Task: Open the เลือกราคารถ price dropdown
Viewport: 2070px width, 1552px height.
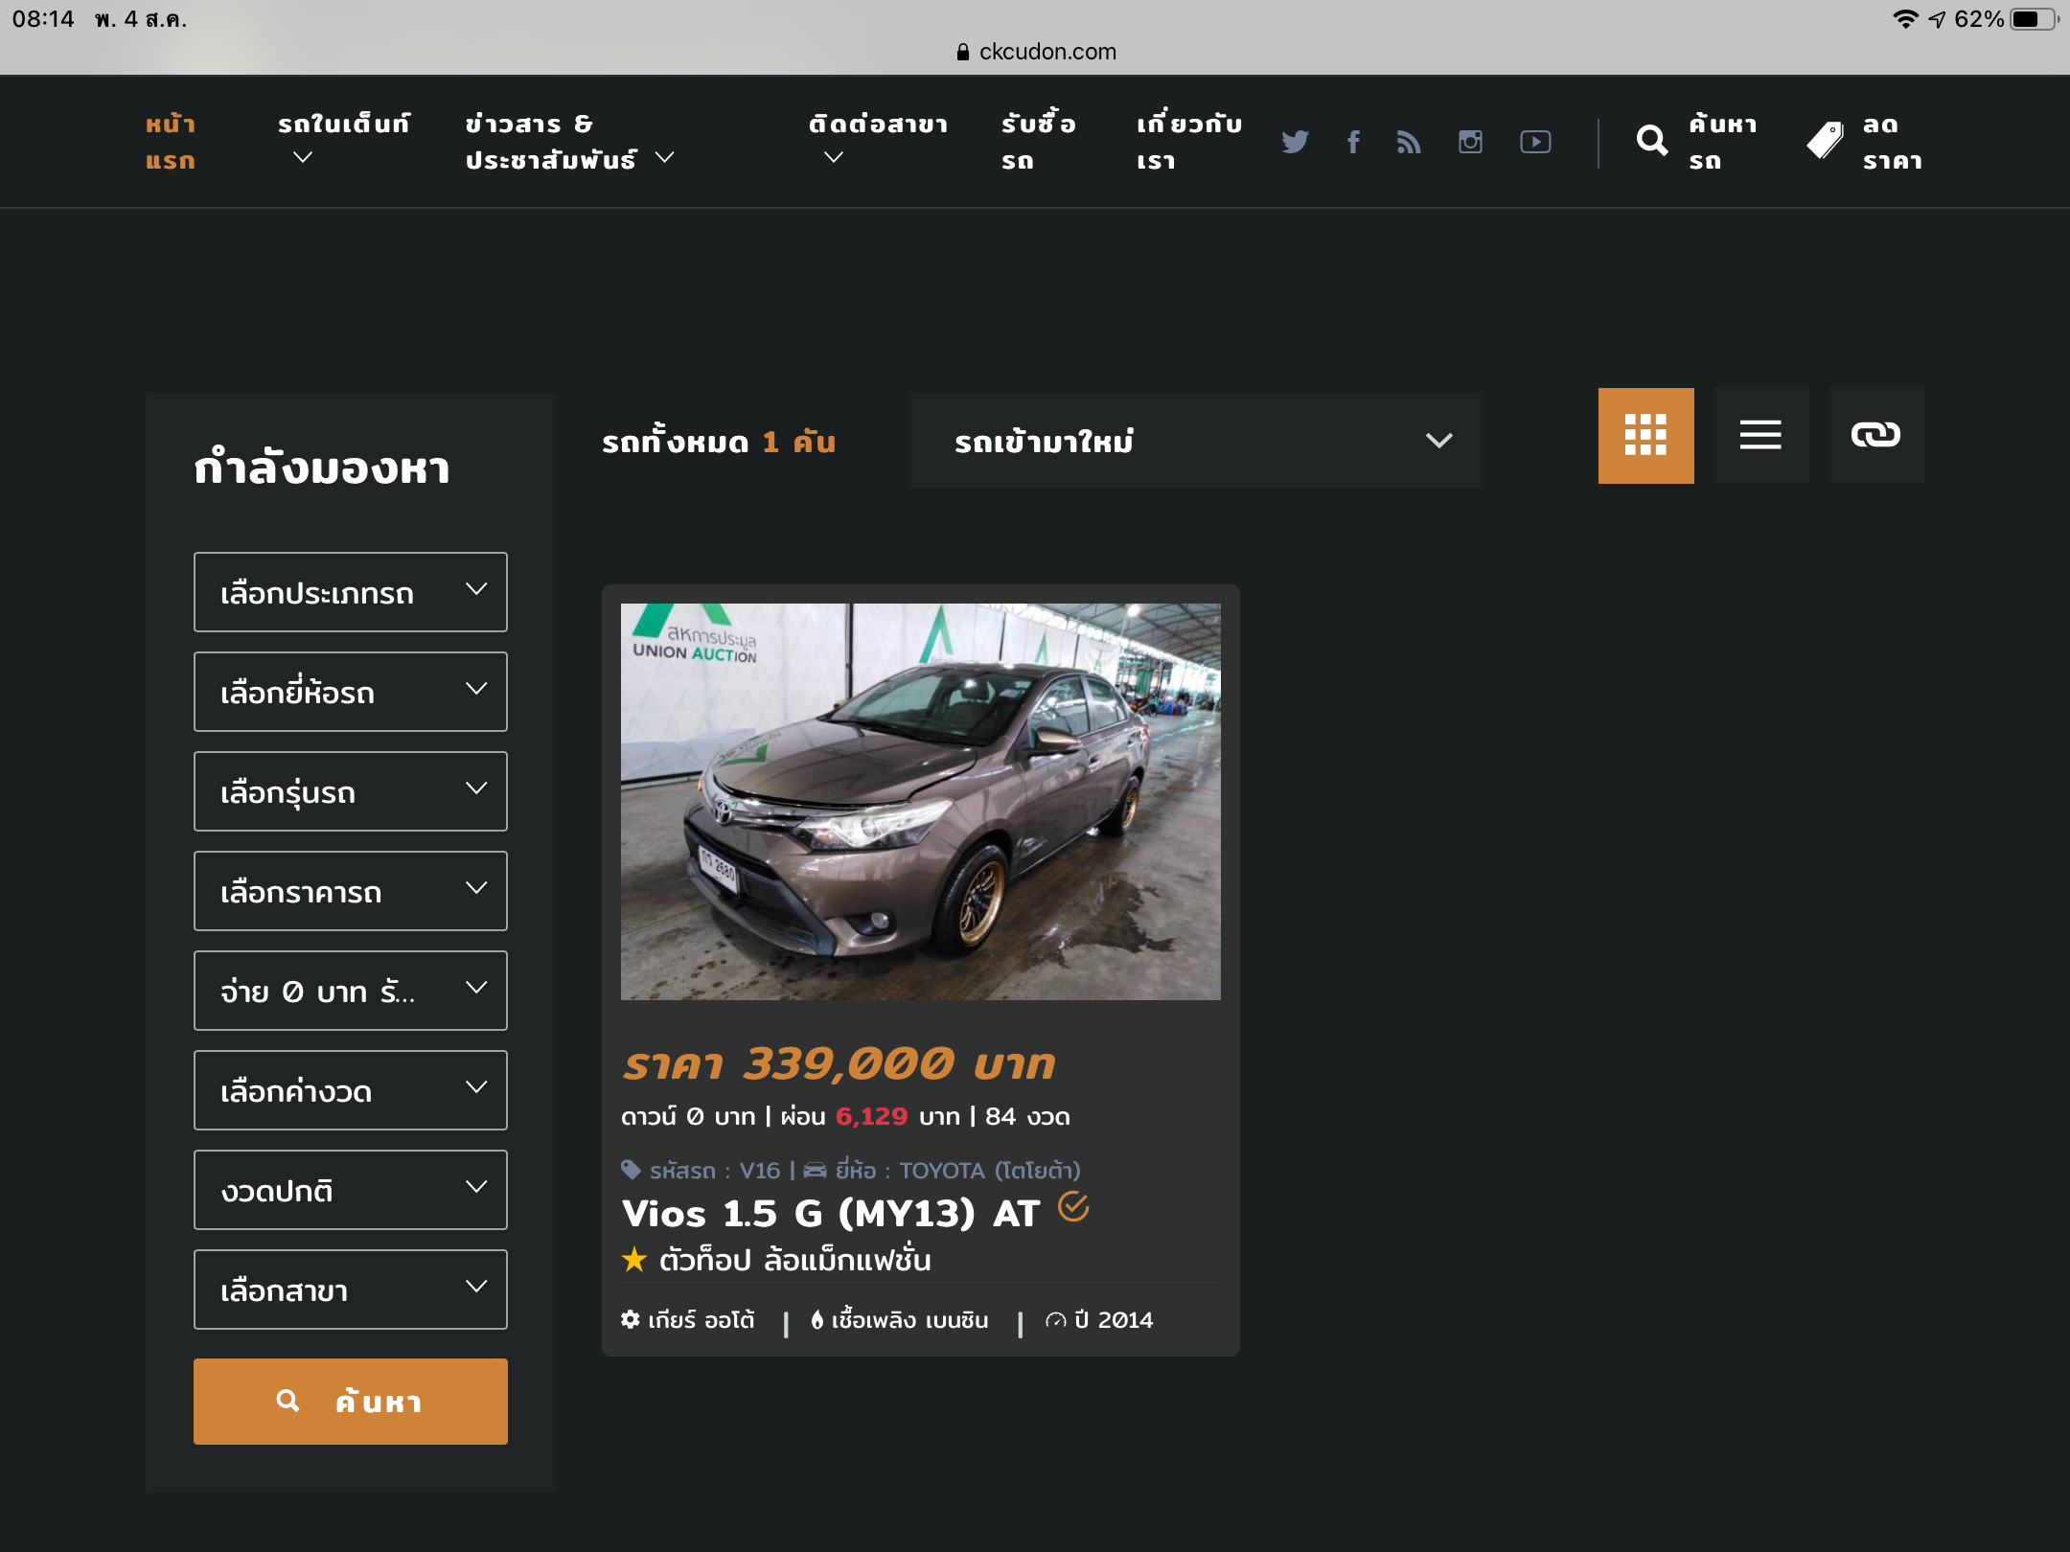Action: tap(350, 891)
